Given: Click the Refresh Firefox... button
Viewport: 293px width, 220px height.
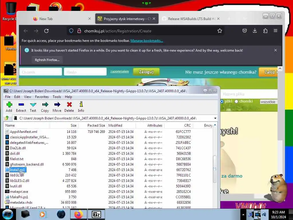Looking at the screenshot, I should 47,60.
